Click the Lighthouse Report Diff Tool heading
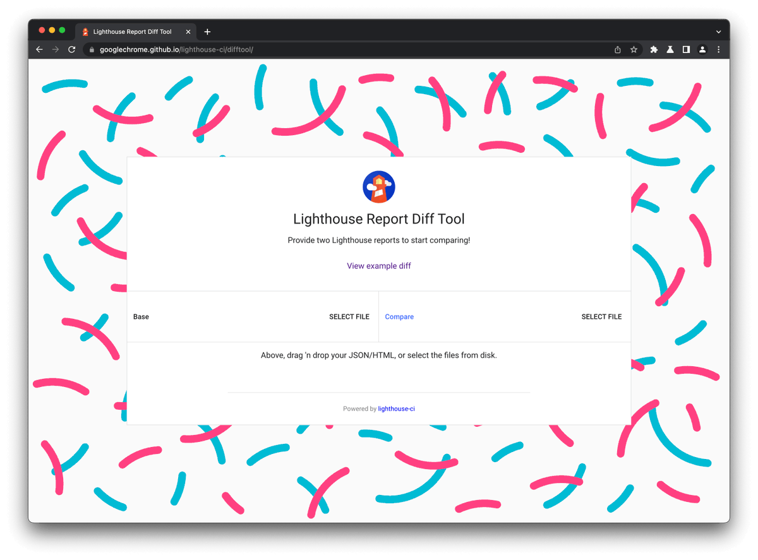 tap(379, 219)
